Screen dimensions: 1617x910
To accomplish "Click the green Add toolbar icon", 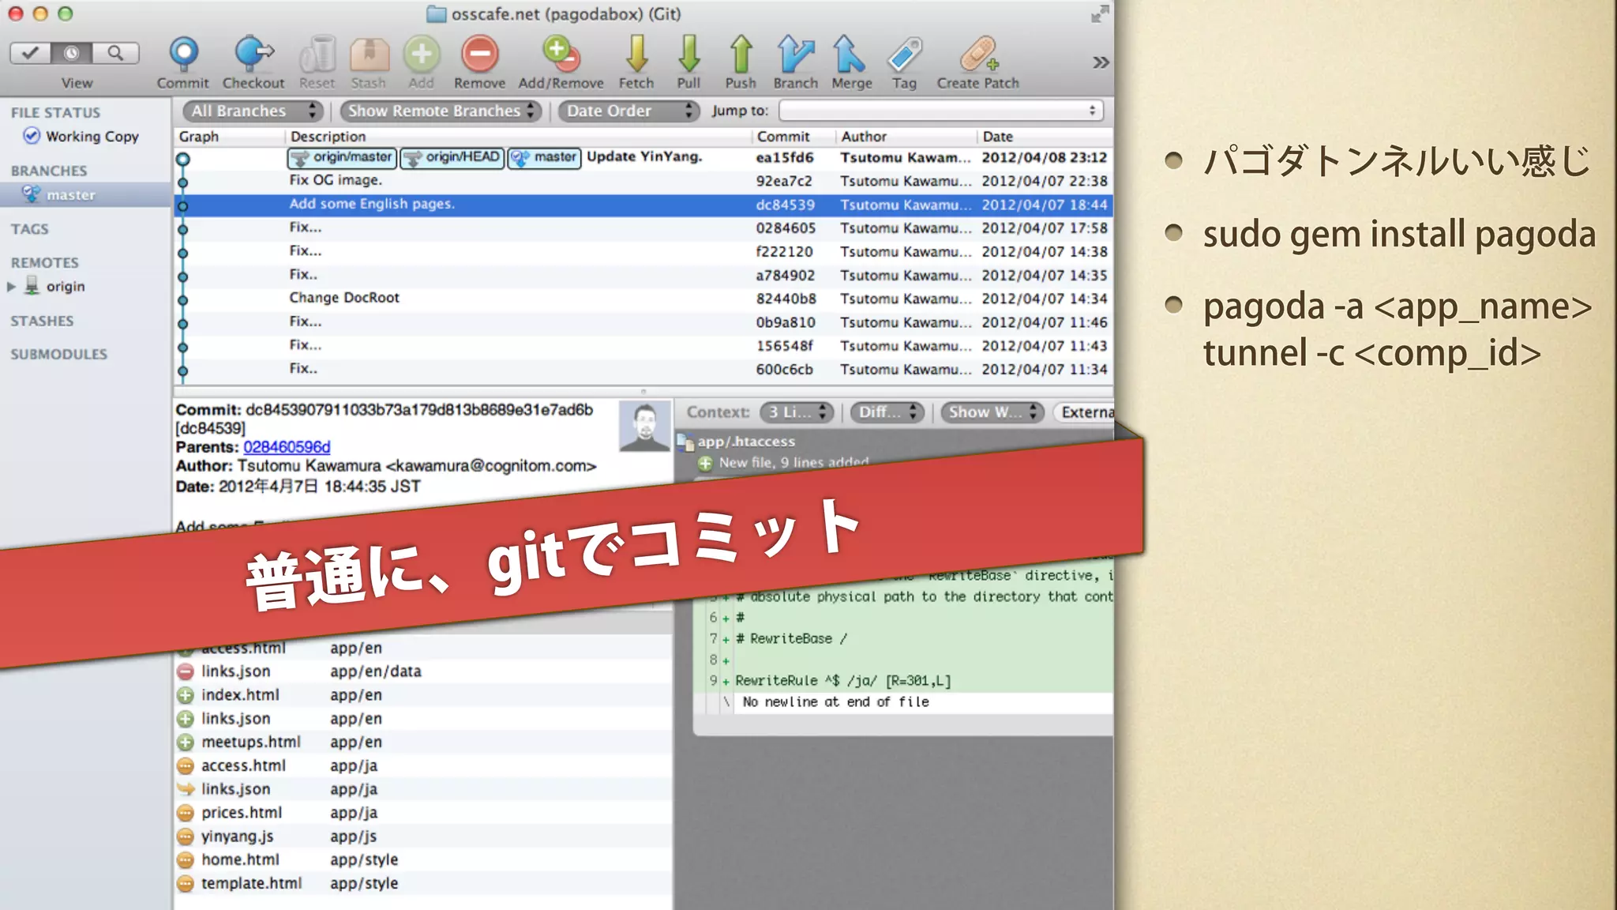I will 422,55.
